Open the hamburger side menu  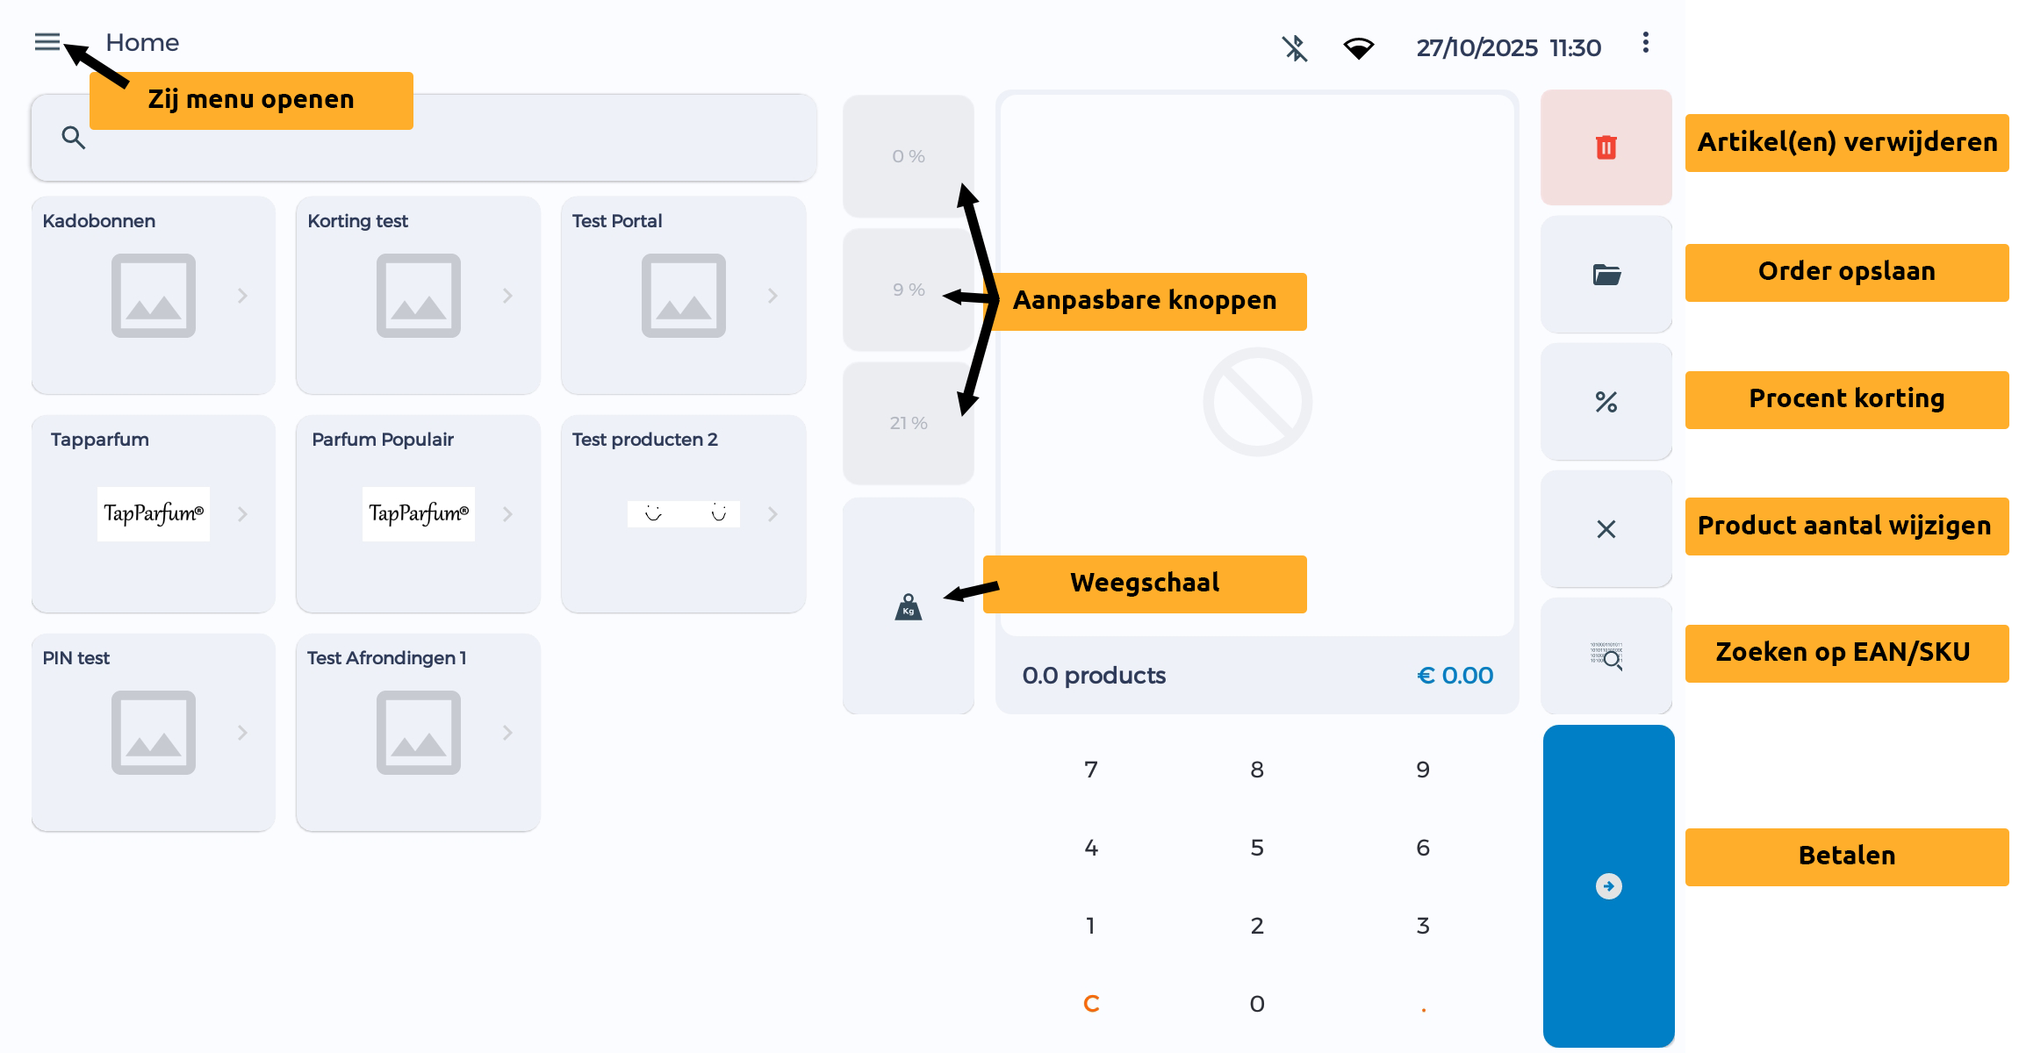pos(47,42)
